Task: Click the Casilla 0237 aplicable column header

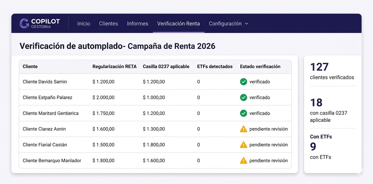Action: click(x=166, y=66)
